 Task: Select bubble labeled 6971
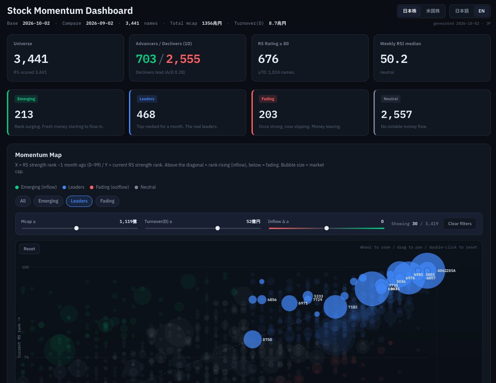point(289,303)
